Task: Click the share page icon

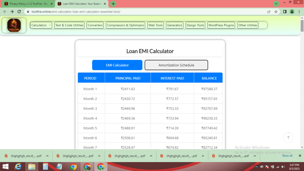Action: coord(269,12)
